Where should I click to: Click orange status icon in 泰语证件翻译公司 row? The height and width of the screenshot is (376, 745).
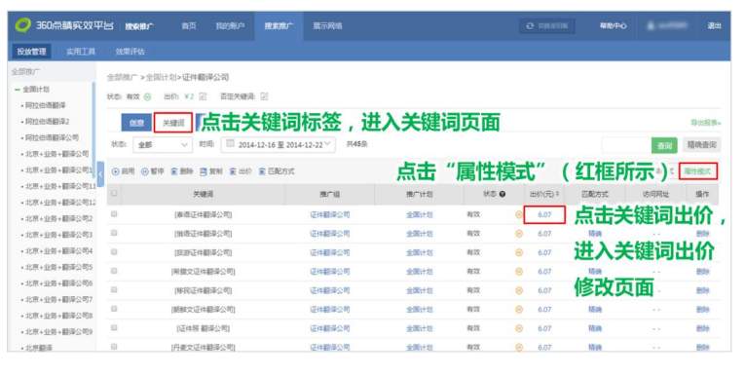coord(519,215)
